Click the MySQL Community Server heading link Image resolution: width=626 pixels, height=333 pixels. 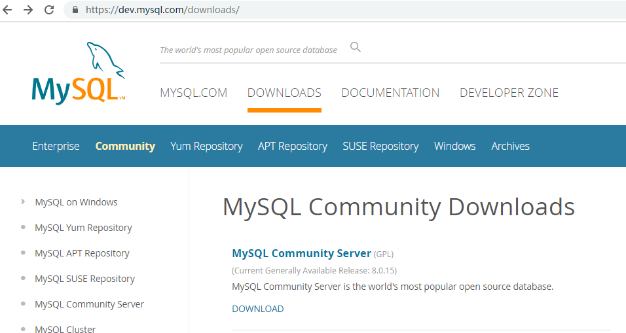pyautogui.click(x=302, y=253)
